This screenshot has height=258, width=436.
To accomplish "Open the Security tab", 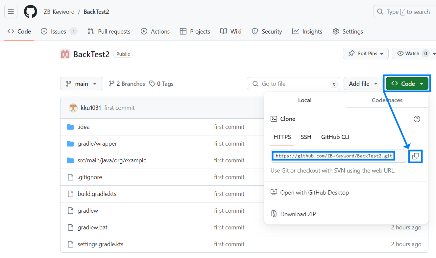I will click(267, 32).
